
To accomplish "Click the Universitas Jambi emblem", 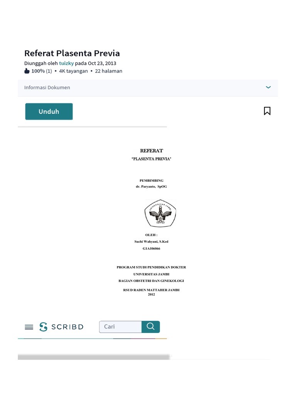I will (x=160, y=213).
